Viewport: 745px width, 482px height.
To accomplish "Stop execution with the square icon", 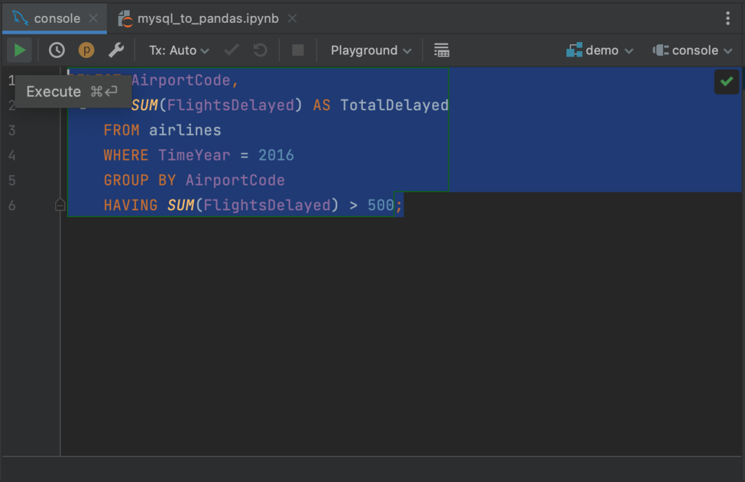I will click(x=298, y=50).
